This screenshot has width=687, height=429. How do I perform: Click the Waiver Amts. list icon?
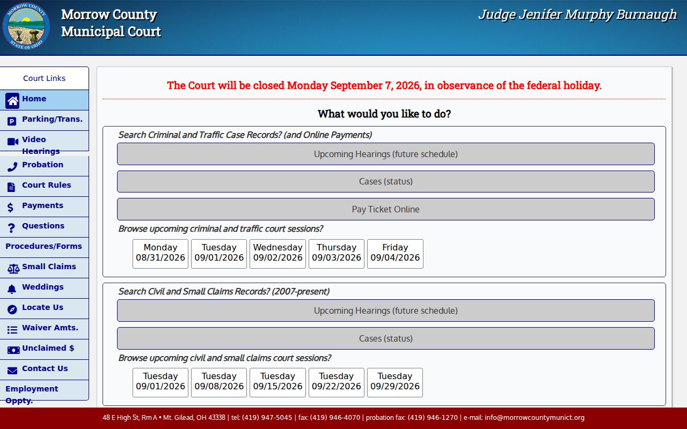(x=12, y=330)
